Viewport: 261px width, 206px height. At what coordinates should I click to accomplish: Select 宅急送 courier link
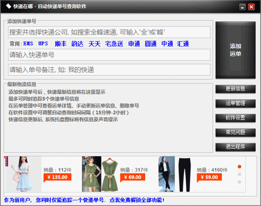[114, 43]
